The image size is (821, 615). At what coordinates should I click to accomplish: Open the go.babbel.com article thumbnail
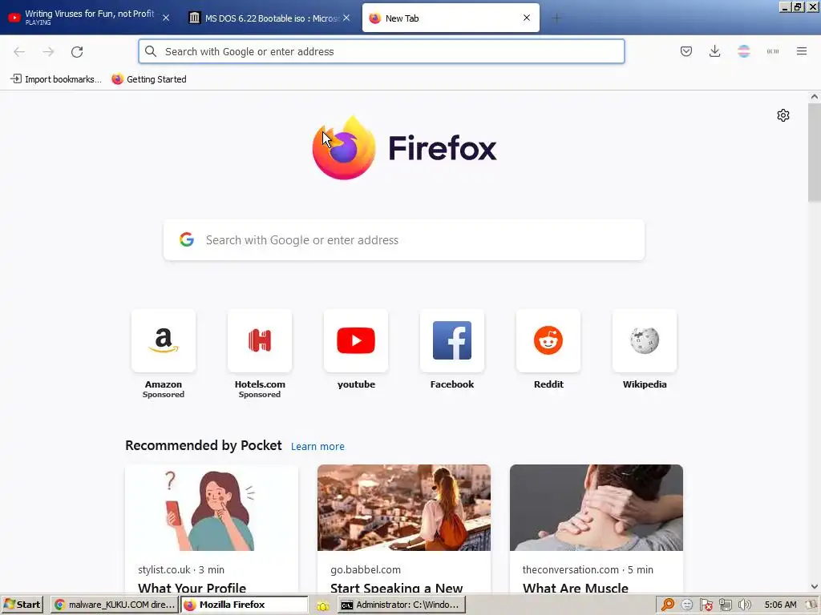(x=404, y=507)
